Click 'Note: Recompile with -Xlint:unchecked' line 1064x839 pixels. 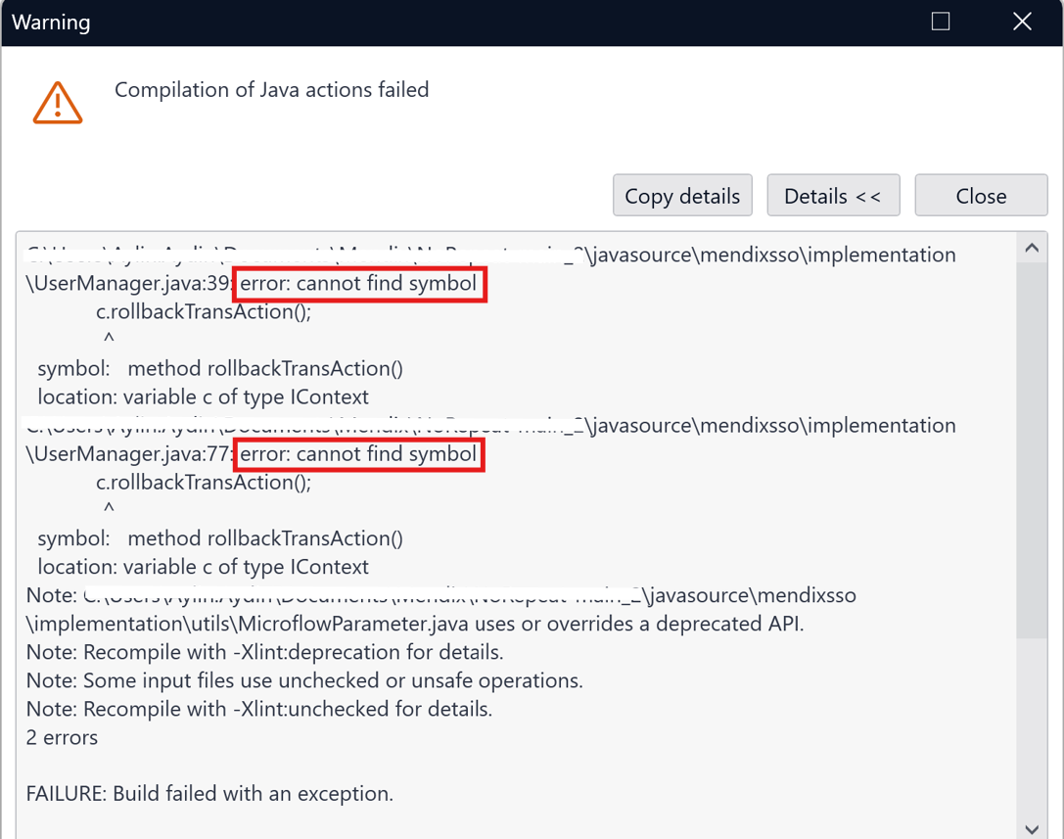pyautogui.click(x=259, y=709)
